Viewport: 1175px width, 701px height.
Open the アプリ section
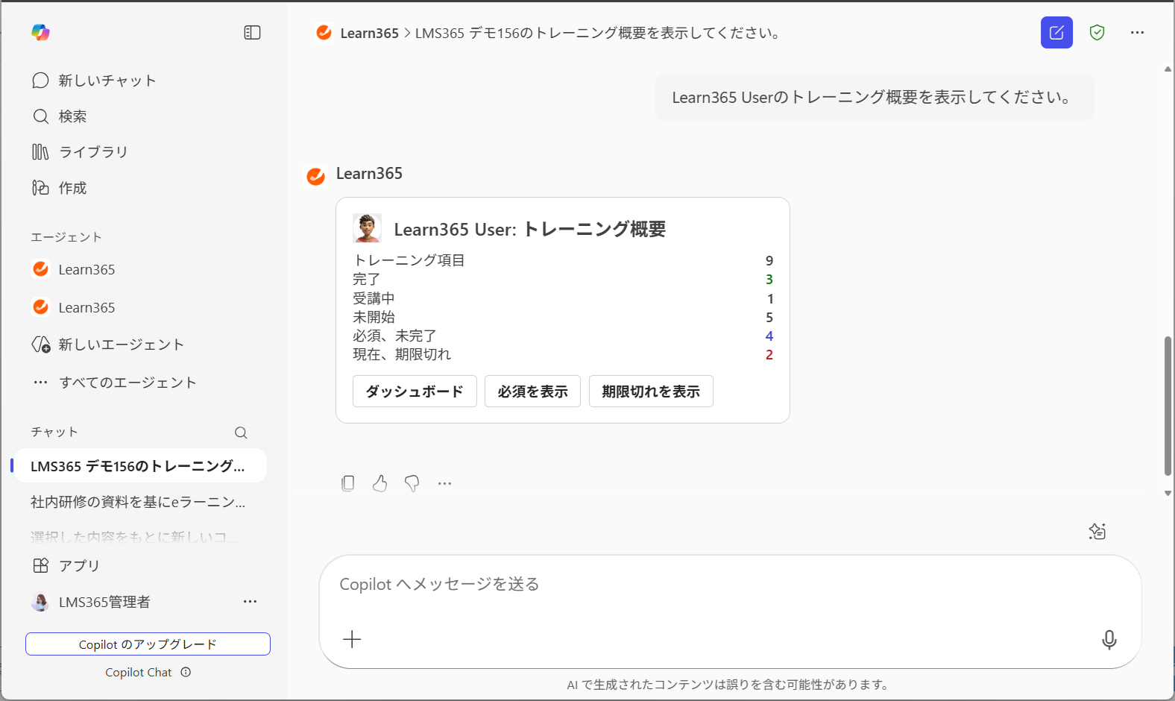[x=66, y=565]
